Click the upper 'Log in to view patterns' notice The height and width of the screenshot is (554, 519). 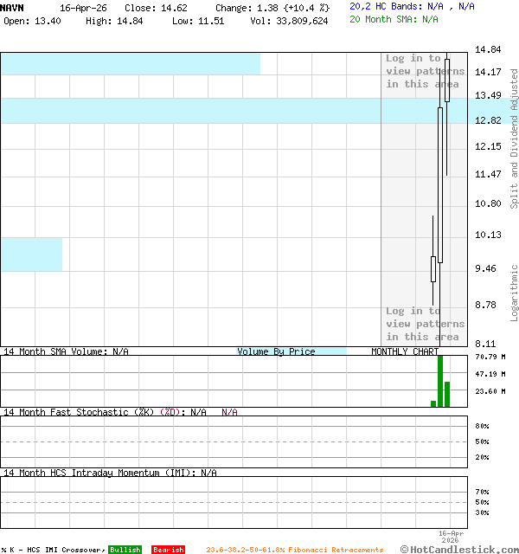425,71
